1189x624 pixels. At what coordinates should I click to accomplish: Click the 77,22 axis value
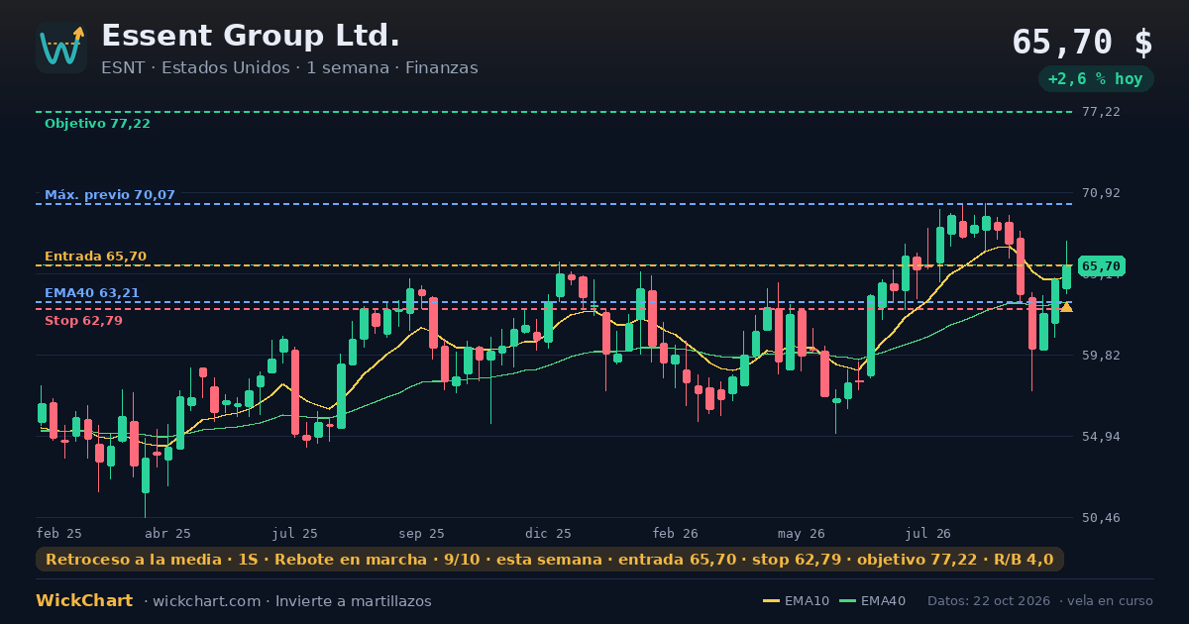click(1101, 111)
